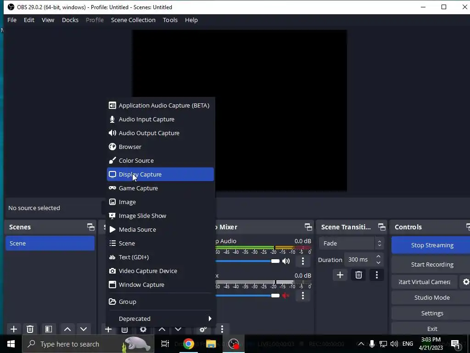470x353 pixels.
Task: Open the Docks menu
Action: 70,20
